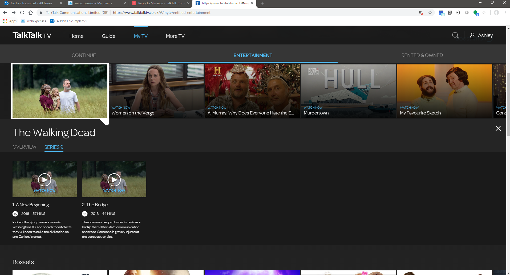510x275 pixels.
Task: Click the TalkTalk TV logo
Action: pos(32,35)
